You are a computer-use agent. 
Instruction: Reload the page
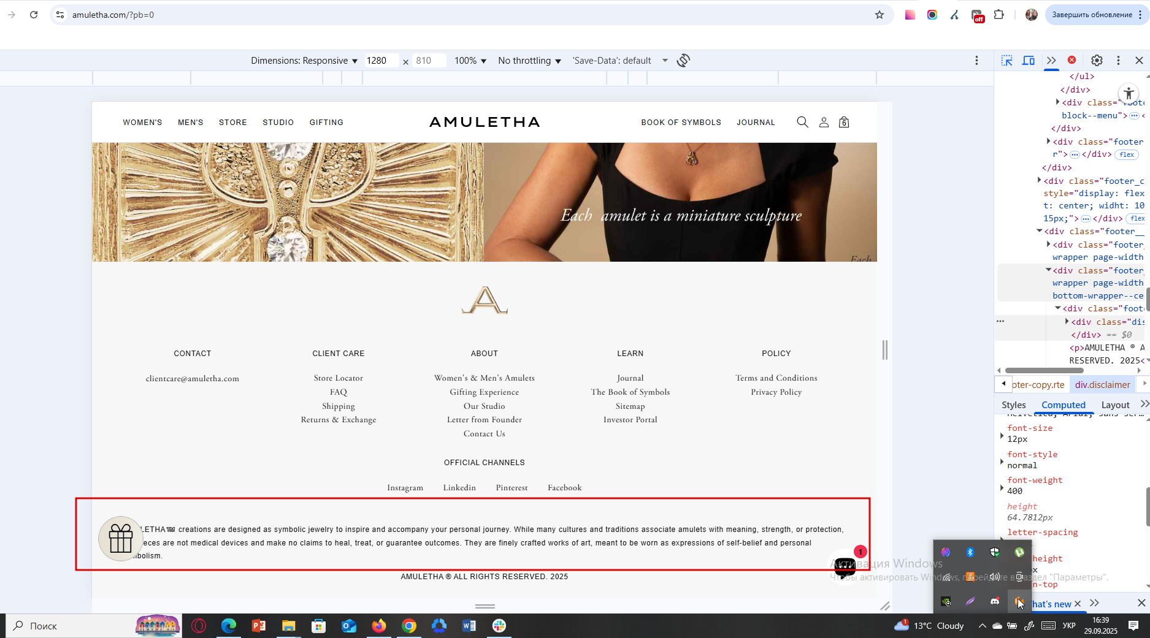pos(34,15)
